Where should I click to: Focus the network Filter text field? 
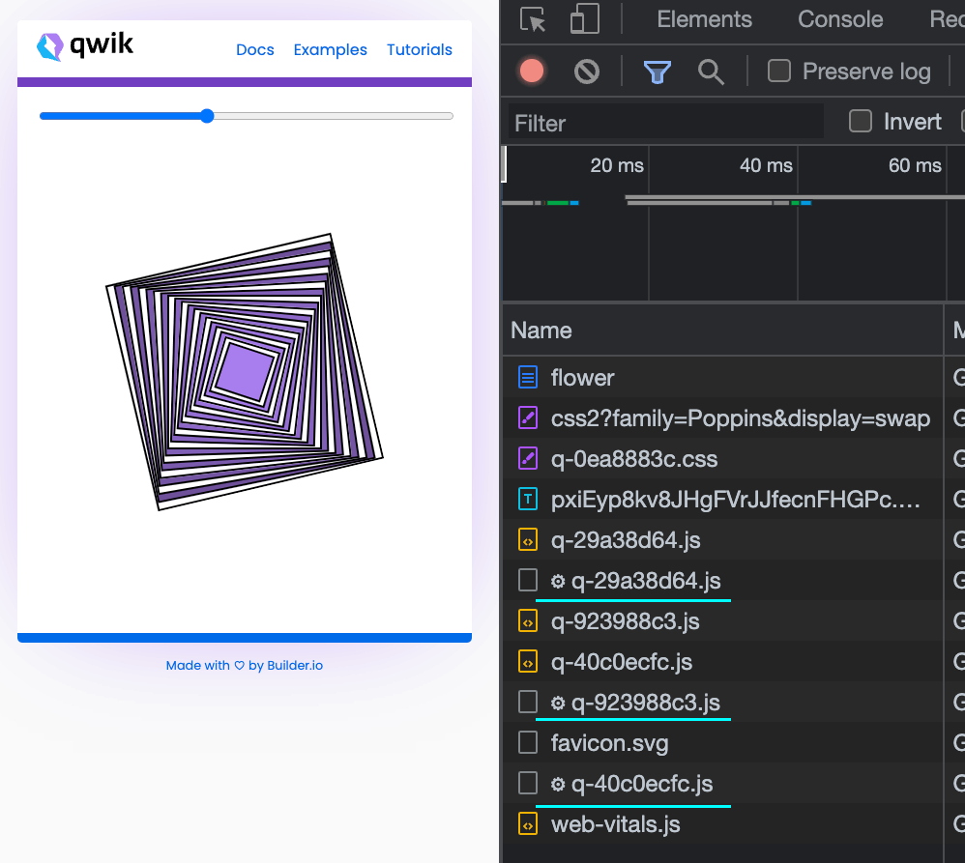[x=666, y=123]
